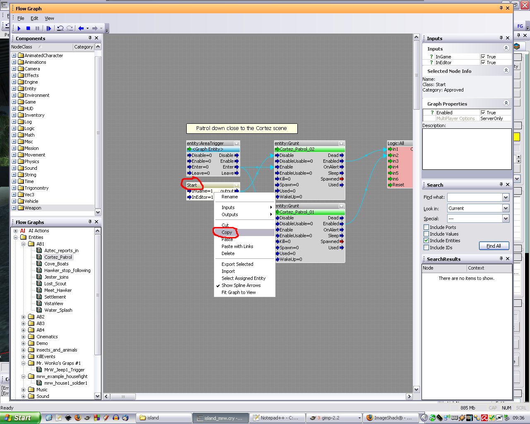Open the Edit menu
Image resolution: width=530 pixels, height=424 pixels.
click(x=34, y=18)
